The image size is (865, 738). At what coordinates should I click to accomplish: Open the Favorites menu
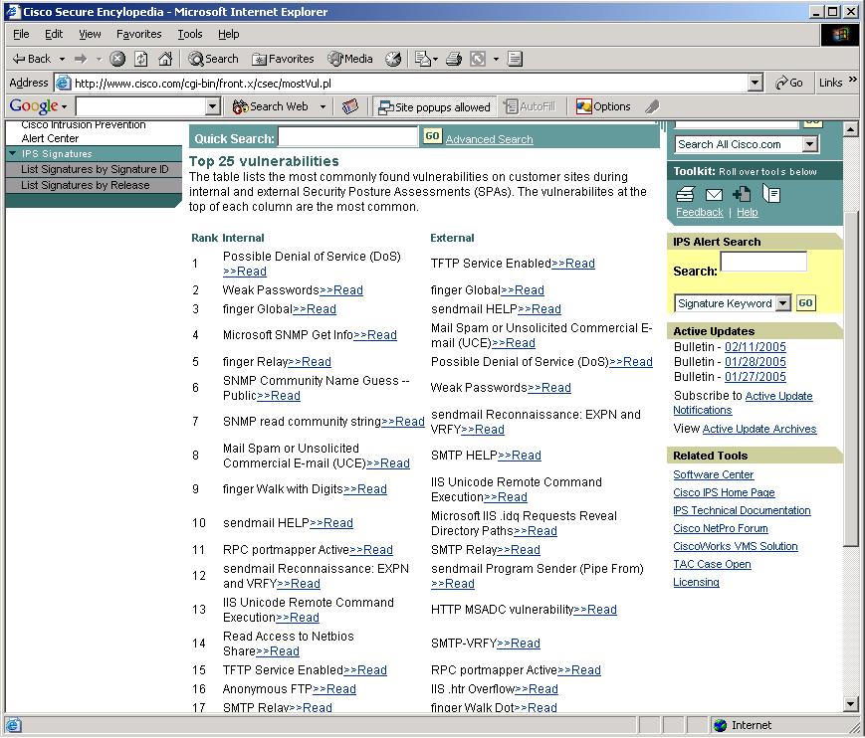point(138,34)
